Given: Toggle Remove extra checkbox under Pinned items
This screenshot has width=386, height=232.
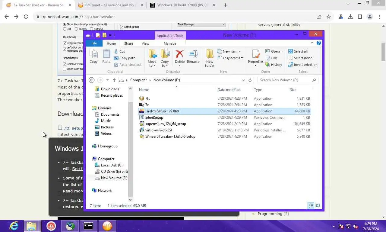Looking at the screenshot, I should pyautogui.click(x=65, y=64).
